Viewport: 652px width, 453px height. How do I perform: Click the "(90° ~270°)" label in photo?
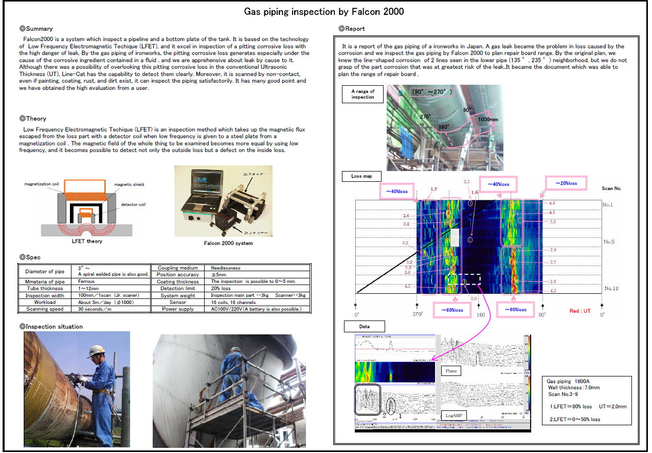[431, 91]
